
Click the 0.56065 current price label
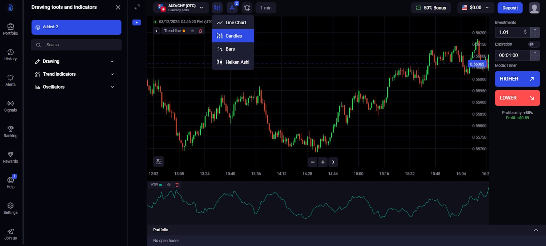[x=477, y=64]
